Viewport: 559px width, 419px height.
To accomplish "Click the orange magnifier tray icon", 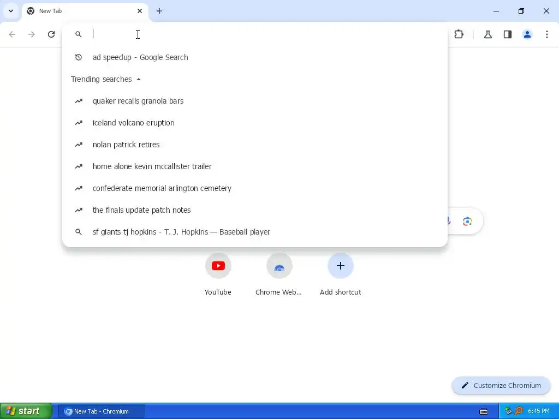I will click(519, 411).
